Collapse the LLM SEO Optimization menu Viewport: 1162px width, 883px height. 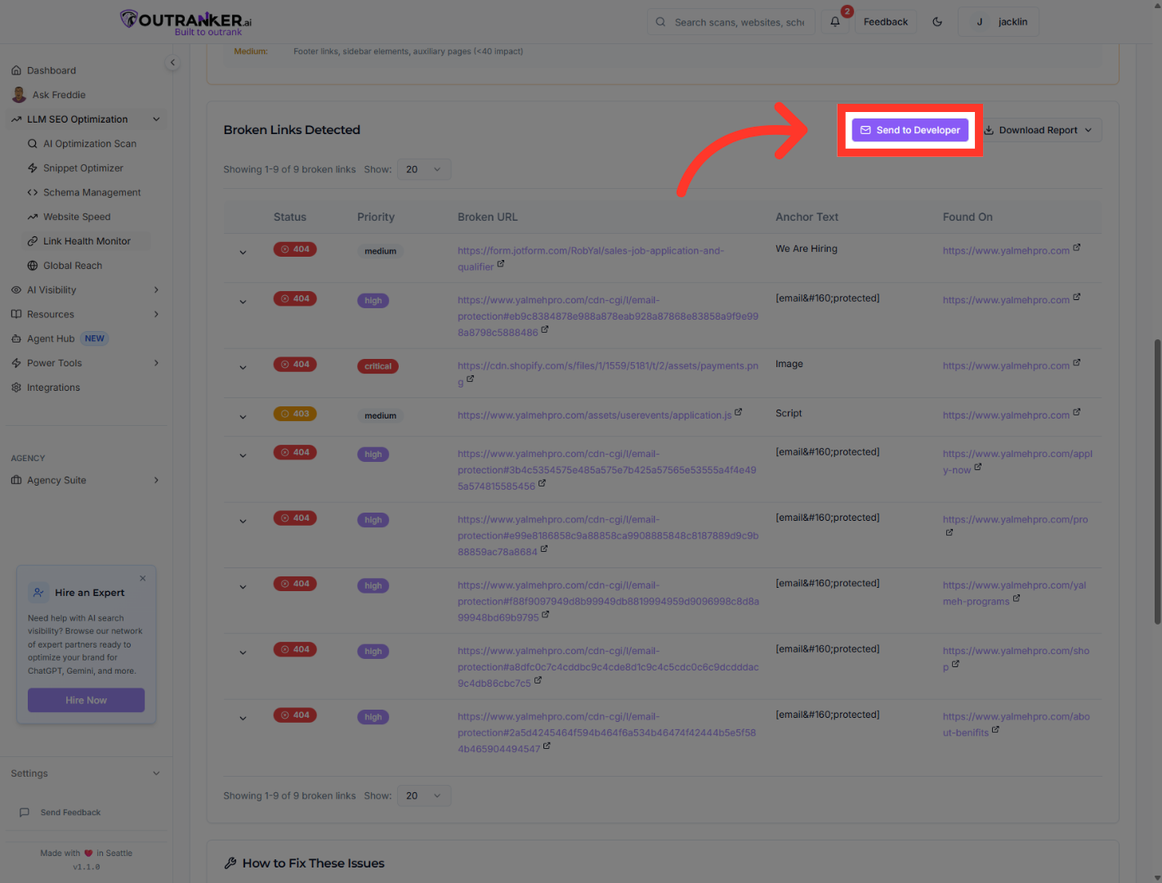tap(156, 119)
